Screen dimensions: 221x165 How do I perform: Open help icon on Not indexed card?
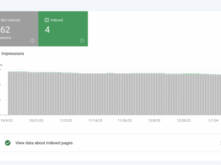click(32, 41)
